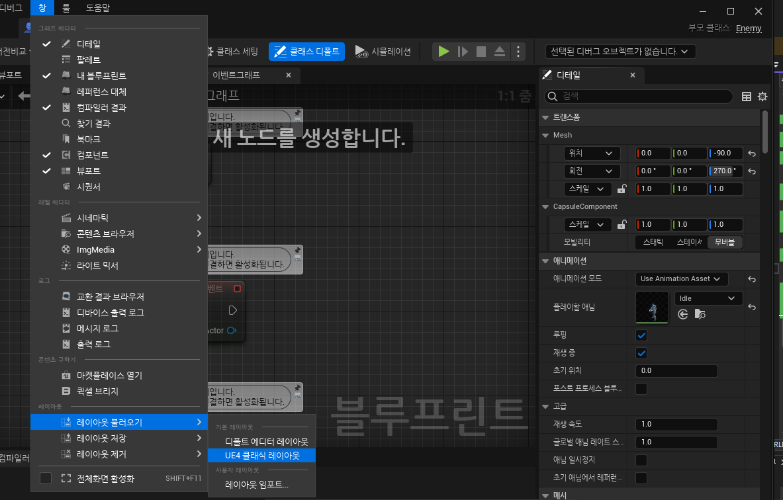Click the Idle animation thumbnail
783x500 pixels.
tap(652, 308)
